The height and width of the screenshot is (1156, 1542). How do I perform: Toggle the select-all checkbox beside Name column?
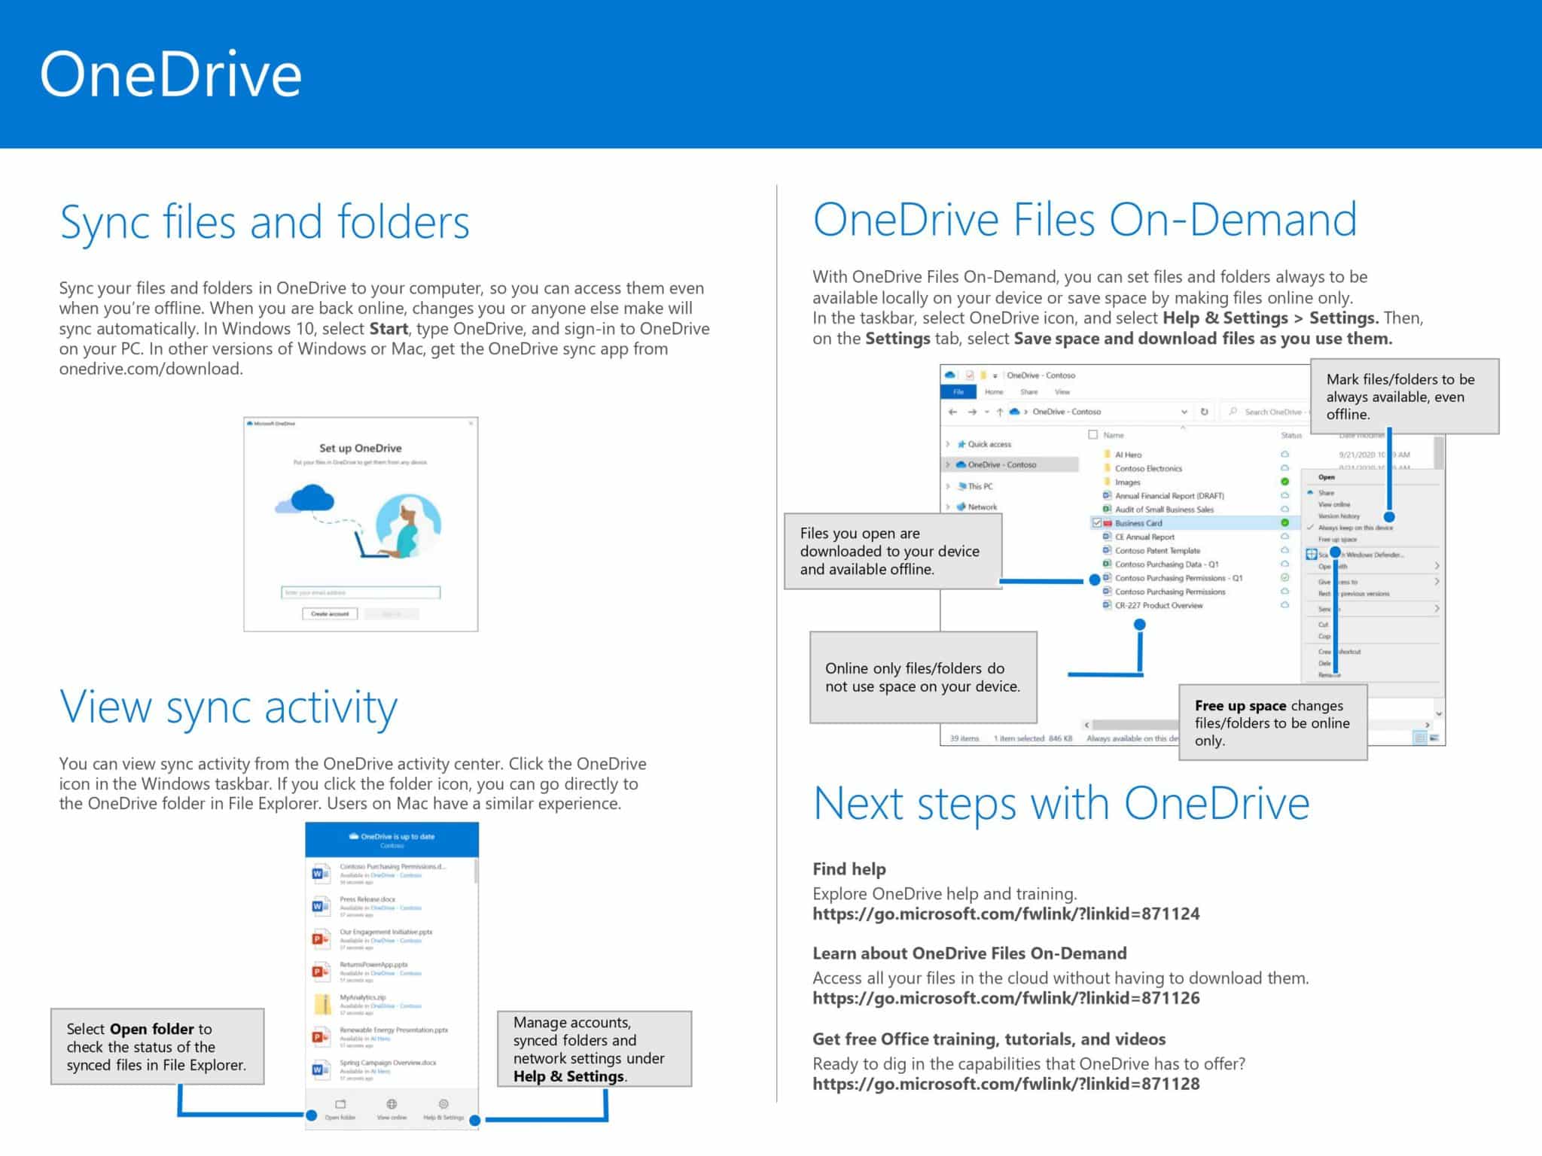1093,435
